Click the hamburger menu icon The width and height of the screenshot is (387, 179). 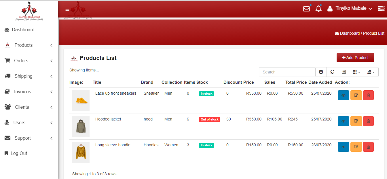pyautogui.click(x=67, y=9)
